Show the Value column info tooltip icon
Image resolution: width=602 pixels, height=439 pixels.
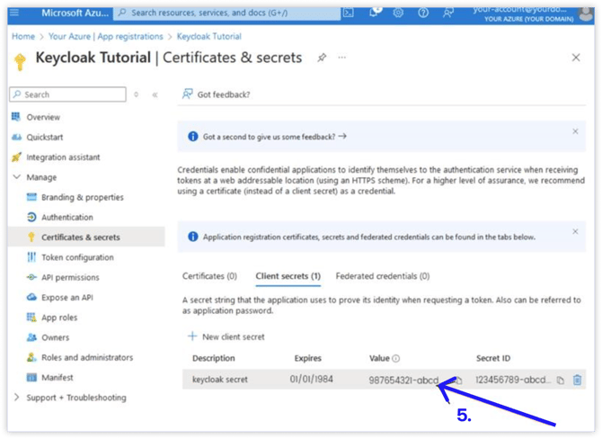(x=396, y=358)
